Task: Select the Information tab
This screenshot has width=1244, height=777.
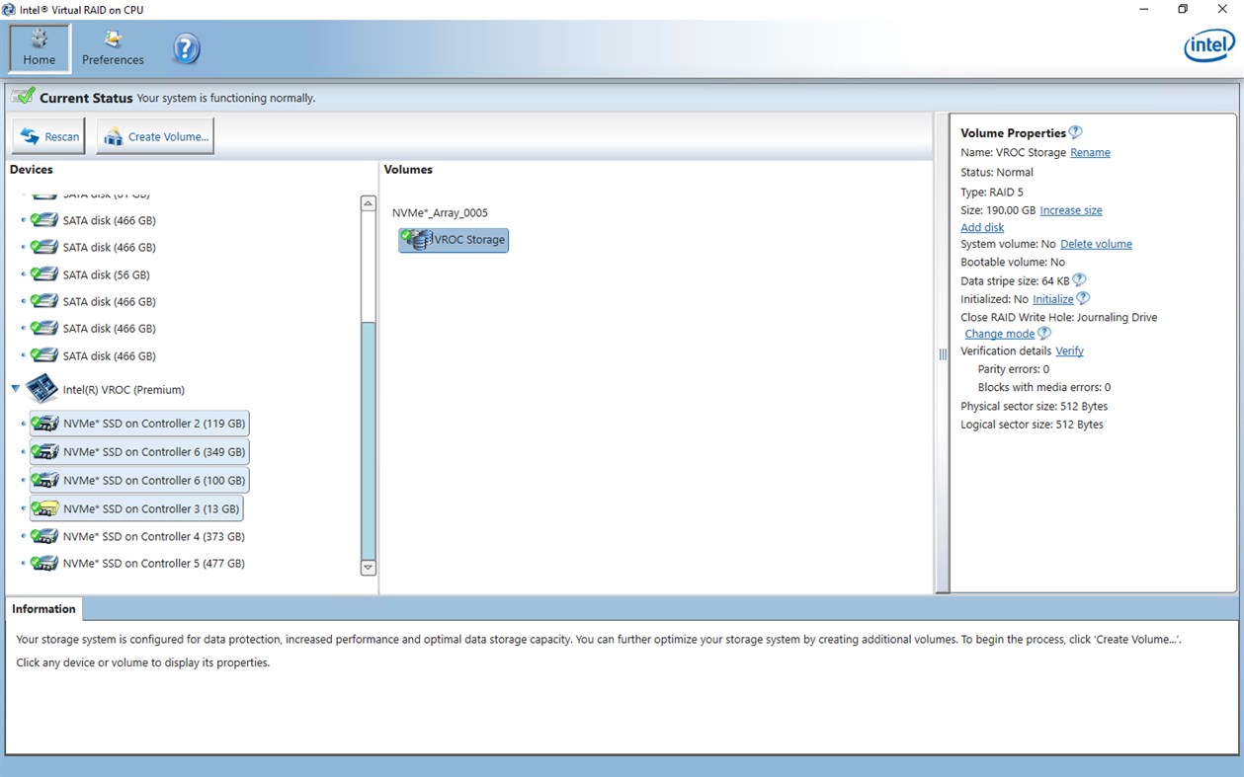Action: (x=43, y=608)
